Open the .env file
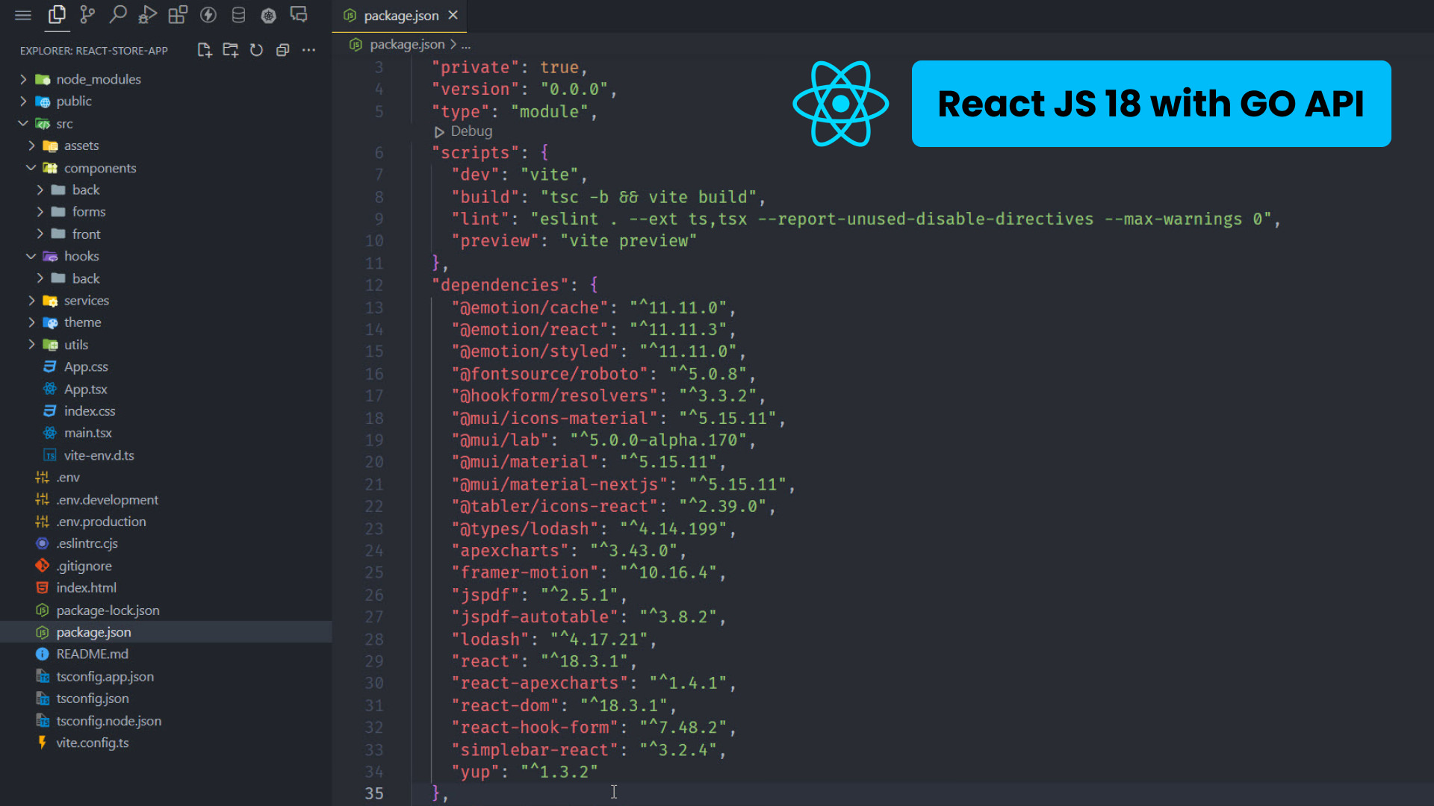1434x806 pixels. 67,478
